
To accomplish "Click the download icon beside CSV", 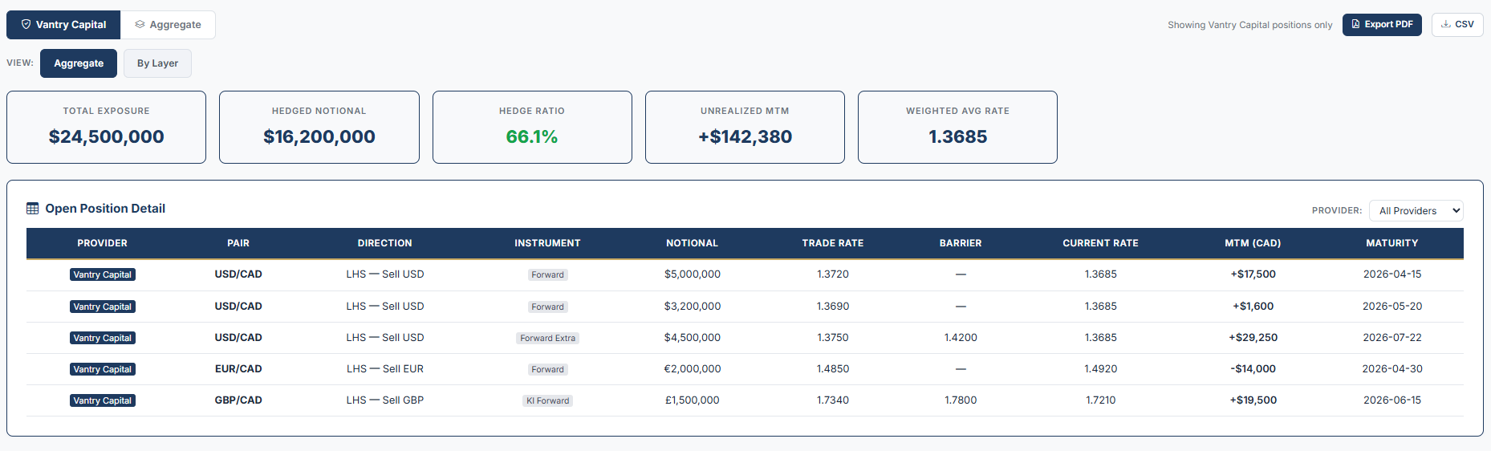I will tap(1445, 25).
